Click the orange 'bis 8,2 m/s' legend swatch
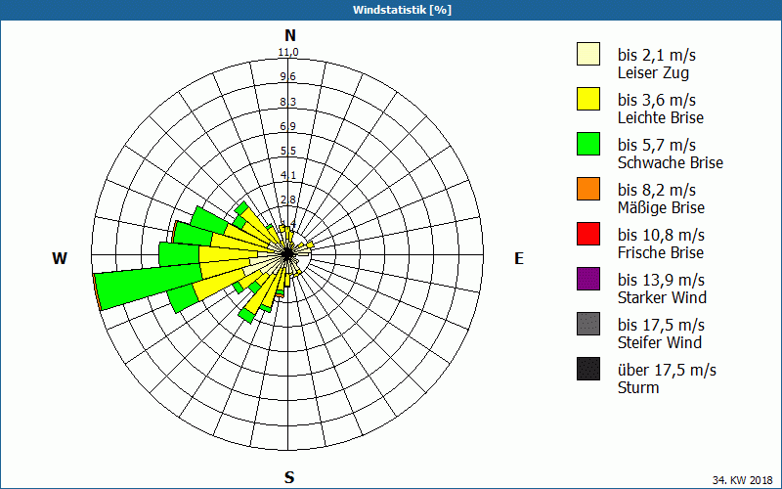Image resolution: width=782 pixels, height=489 pixels. tap(588, 189)
